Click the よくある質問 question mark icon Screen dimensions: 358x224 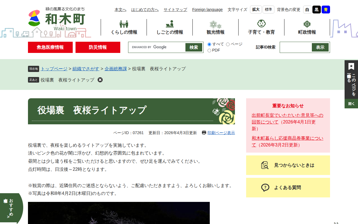click(265, 188)
